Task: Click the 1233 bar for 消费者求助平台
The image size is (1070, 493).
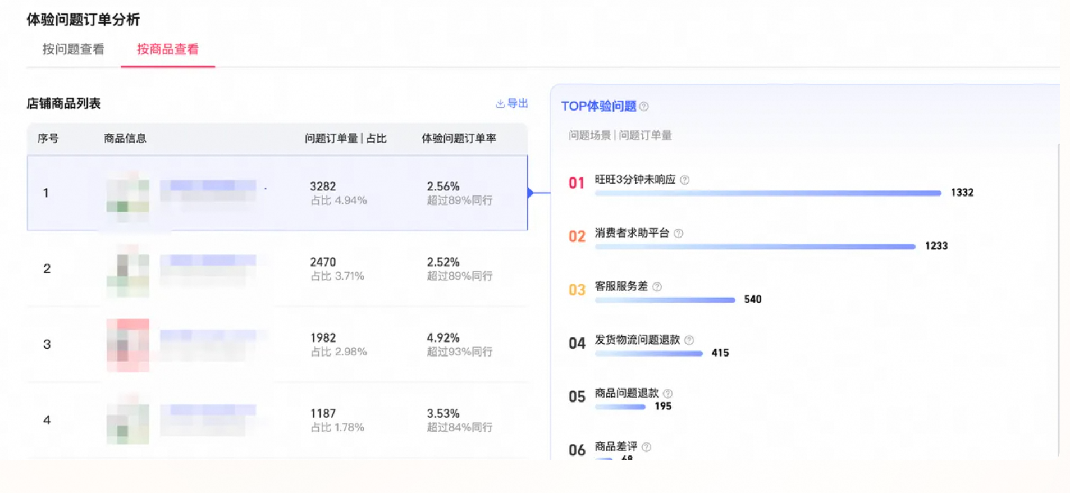Action: tap(755, 247)
